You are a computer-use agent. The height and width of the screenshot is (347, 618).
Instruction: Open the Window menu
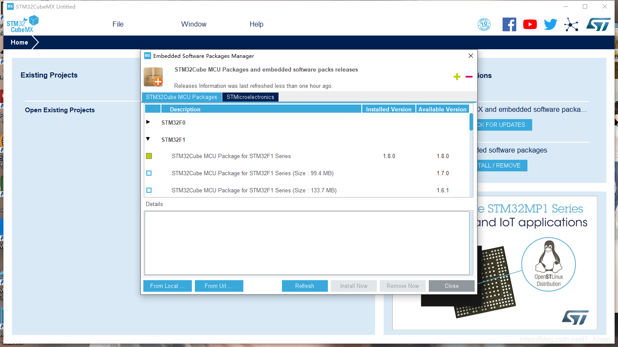click(x=194, y=24)
